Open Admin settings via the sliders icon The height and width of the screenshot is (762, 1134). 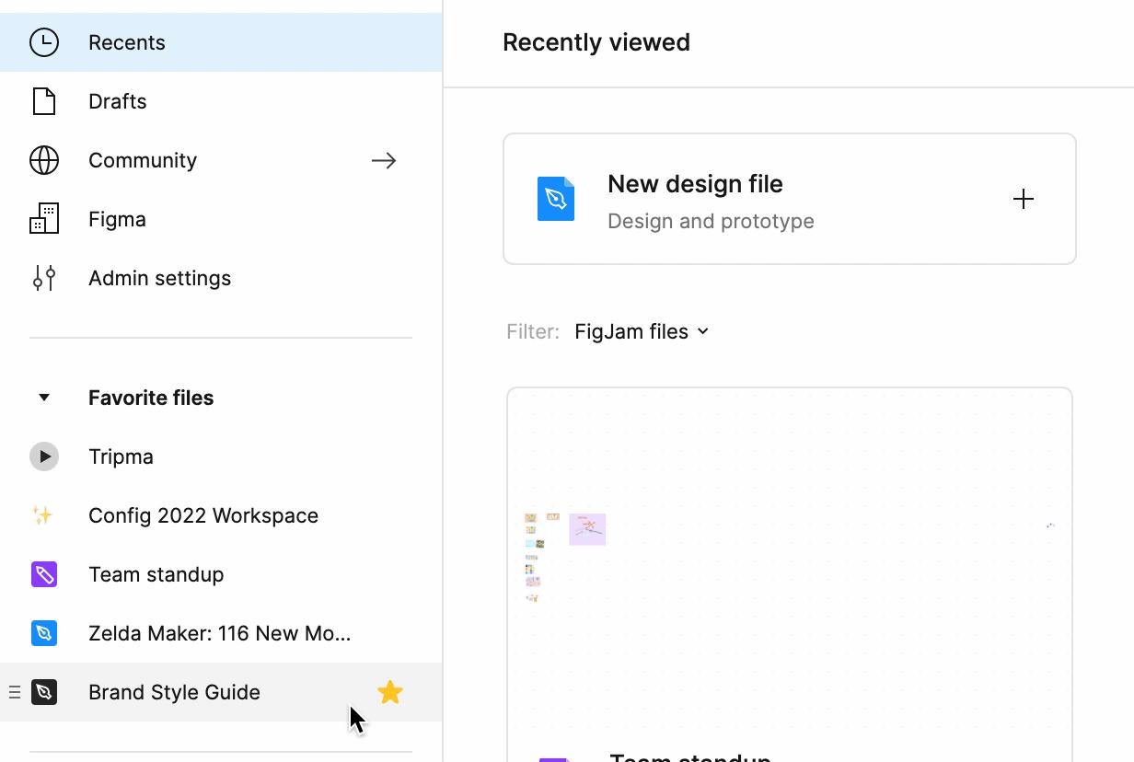point(43,278)
